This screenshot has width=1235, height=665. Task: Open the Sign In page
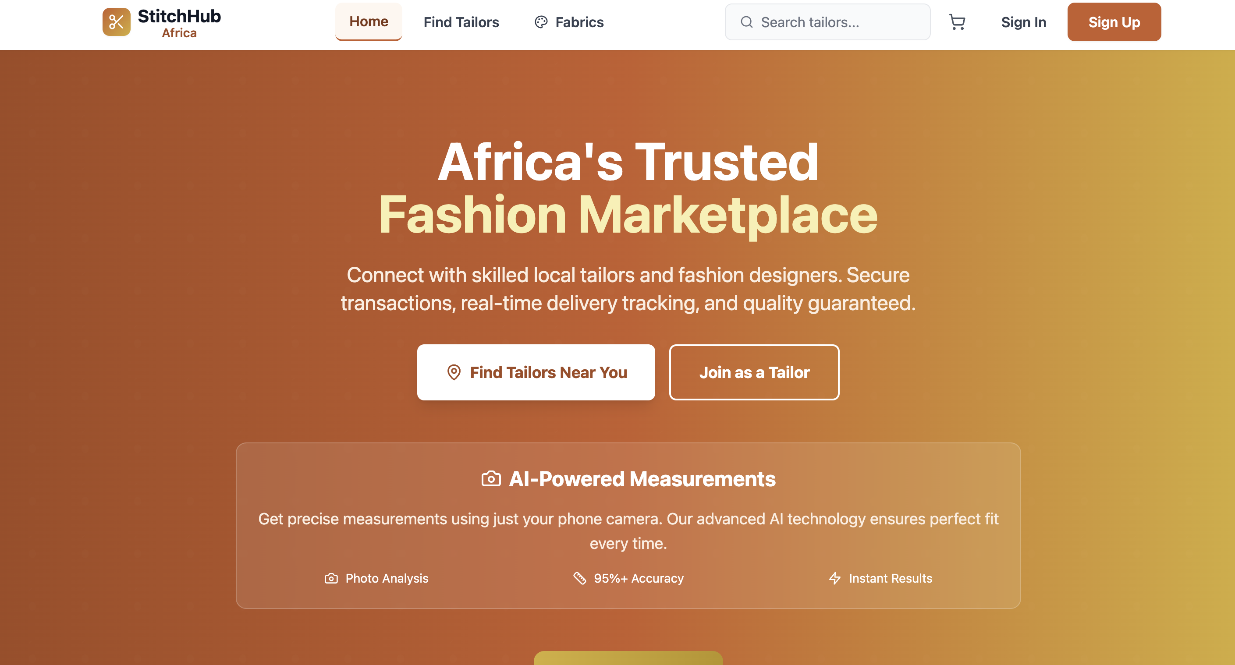(1023, 22)
